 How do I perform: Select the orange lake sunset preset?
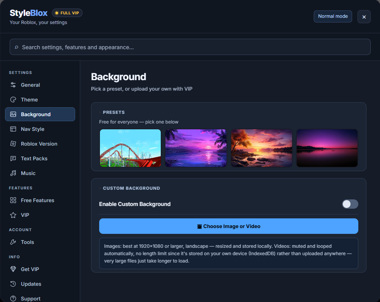click(x=261, y=148)
